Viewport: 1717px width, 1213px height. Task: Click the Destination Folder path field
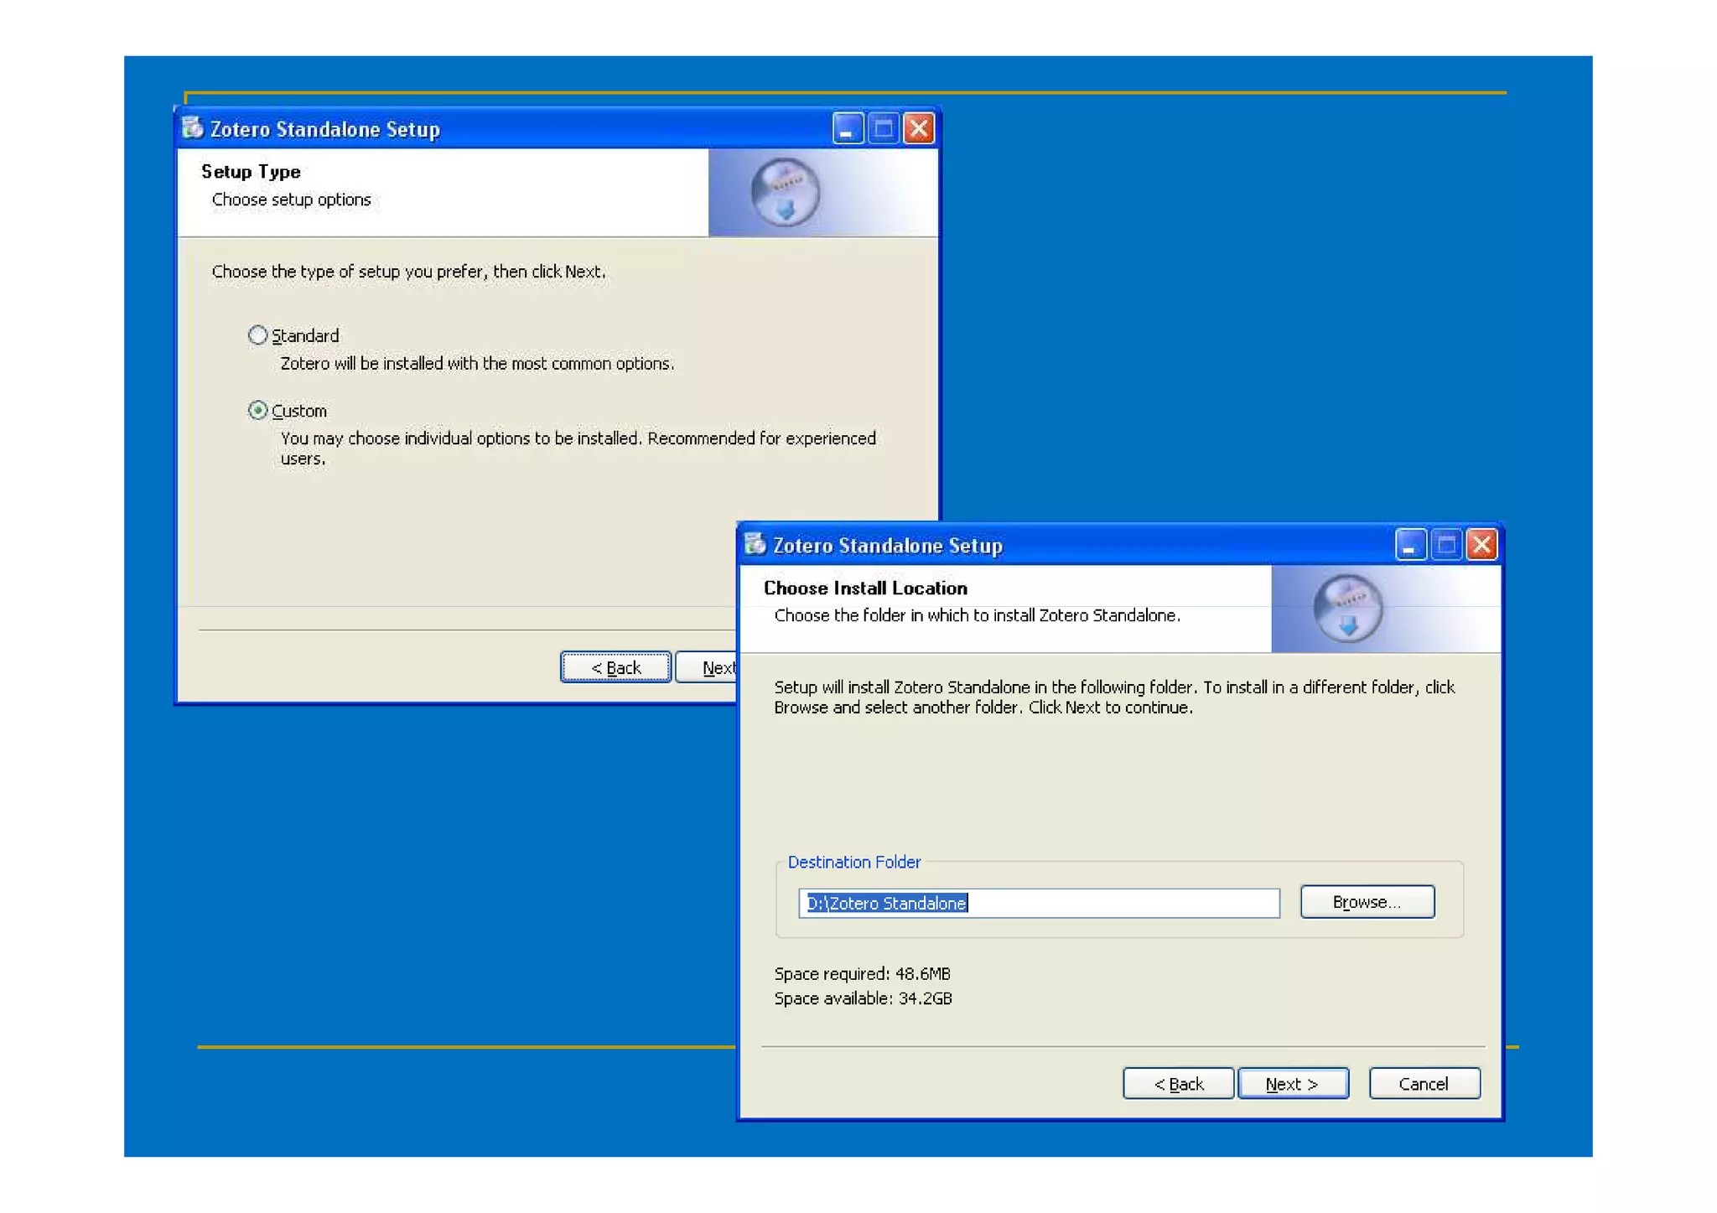[x=1038, y=903]
